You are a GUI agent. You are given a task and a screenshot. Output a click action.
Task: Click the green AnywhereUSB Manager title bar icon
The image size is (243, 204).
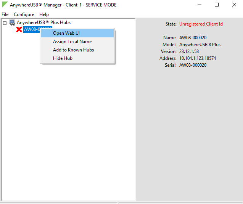tap(5, 5)
